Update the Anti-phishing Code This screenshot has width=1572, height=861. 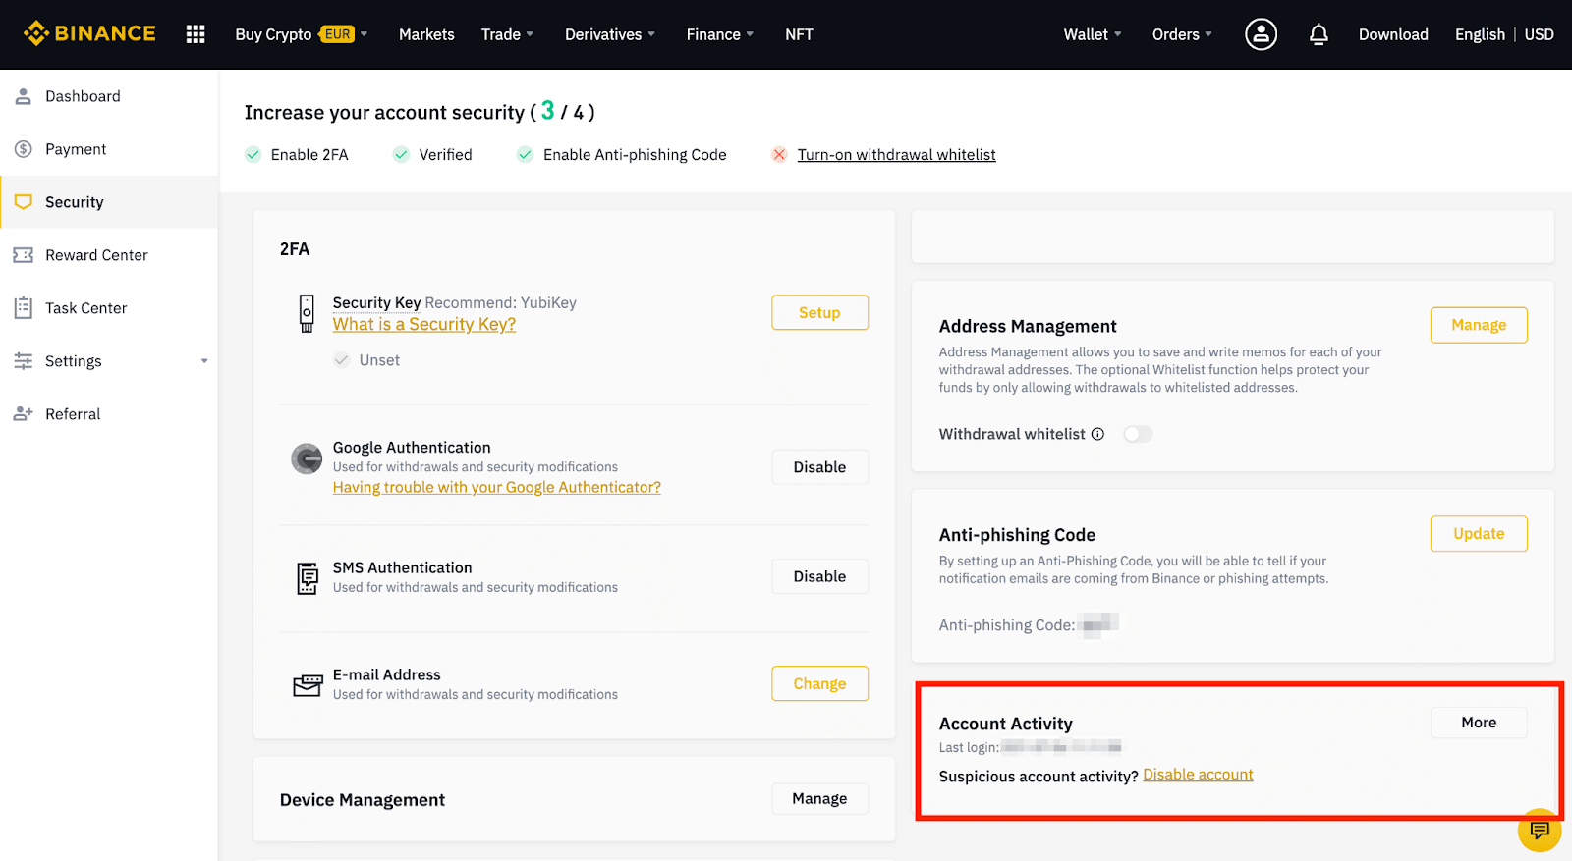(1479, 533)
